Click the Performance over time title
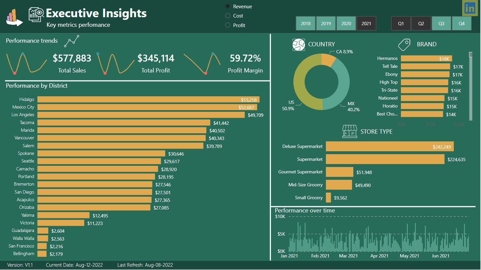Screen dimensions: 481x270 coord(305,210)
